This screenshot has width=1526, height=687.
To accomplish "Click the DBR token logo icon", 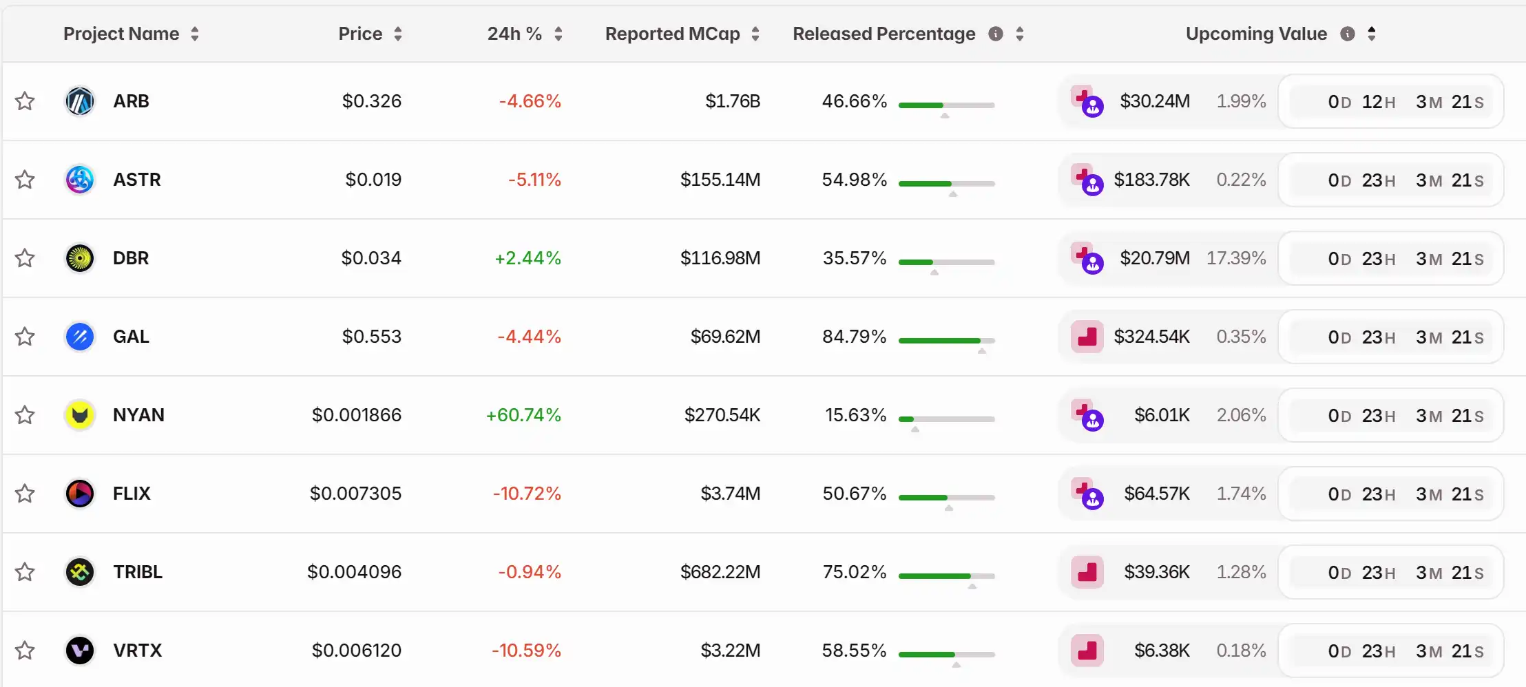I will click(x=80, y=258).
